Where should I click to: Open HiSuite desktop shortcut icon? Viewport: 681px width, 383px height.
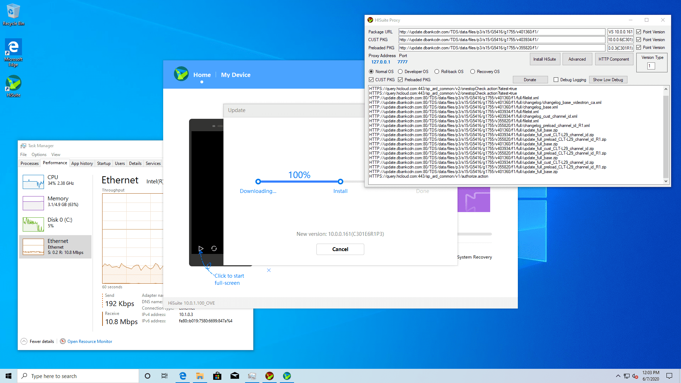tap(13, 86)
